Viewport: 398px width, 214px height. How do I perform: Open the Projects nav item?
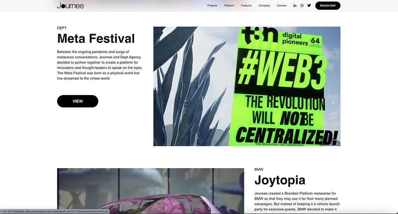point(212,5)
